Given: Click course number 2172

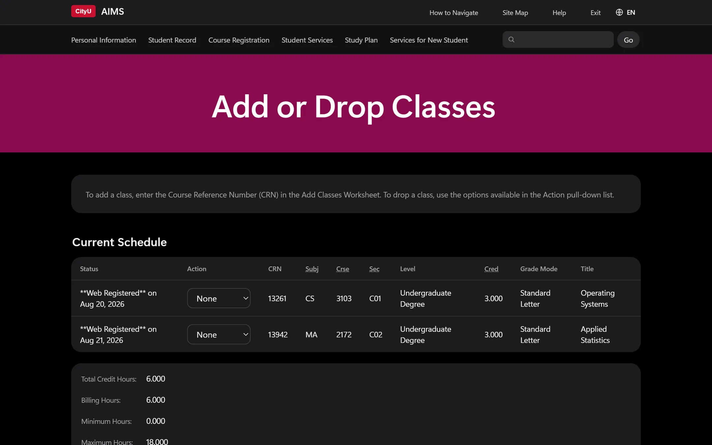Looking at the screenshot, I should coord(344,335).
